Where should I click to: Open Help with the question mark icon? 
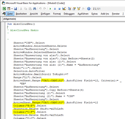89,9
